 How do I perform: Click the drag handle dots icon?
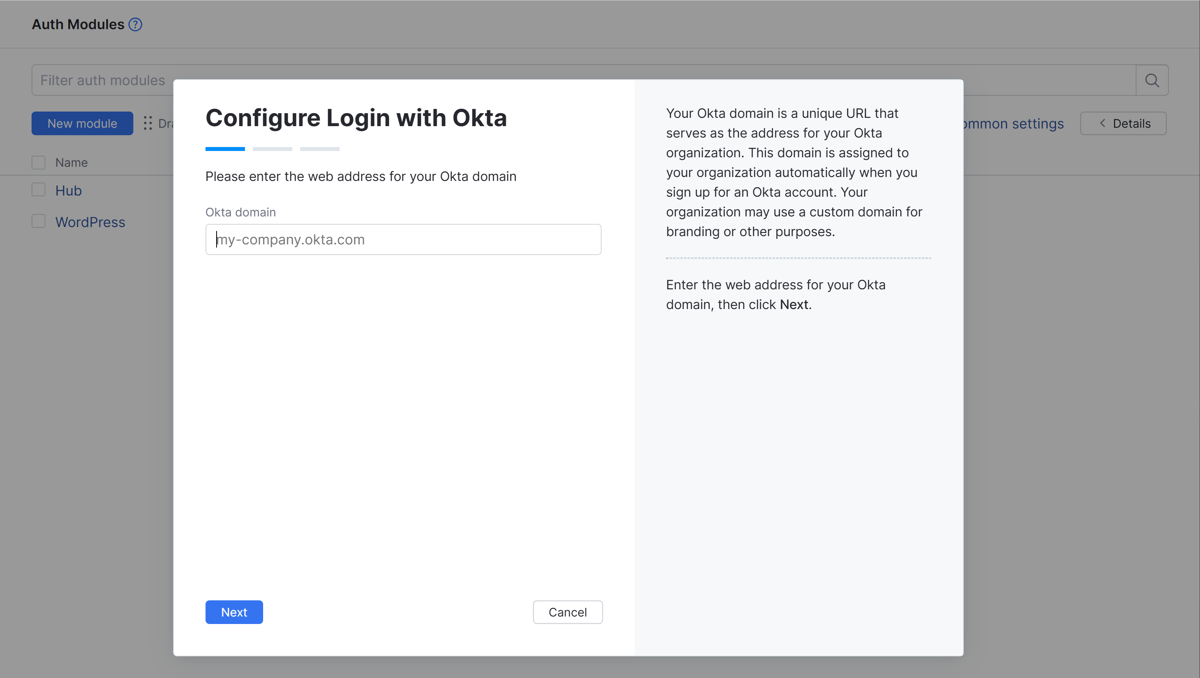point(148,123)
